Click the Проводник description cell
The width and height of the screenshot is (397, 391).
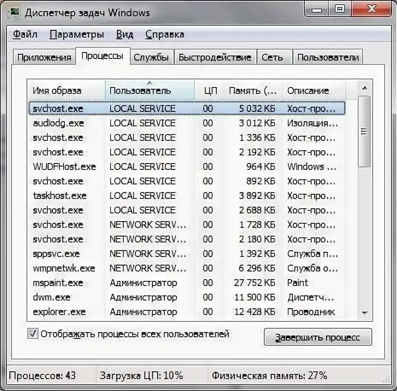(311, 312)
